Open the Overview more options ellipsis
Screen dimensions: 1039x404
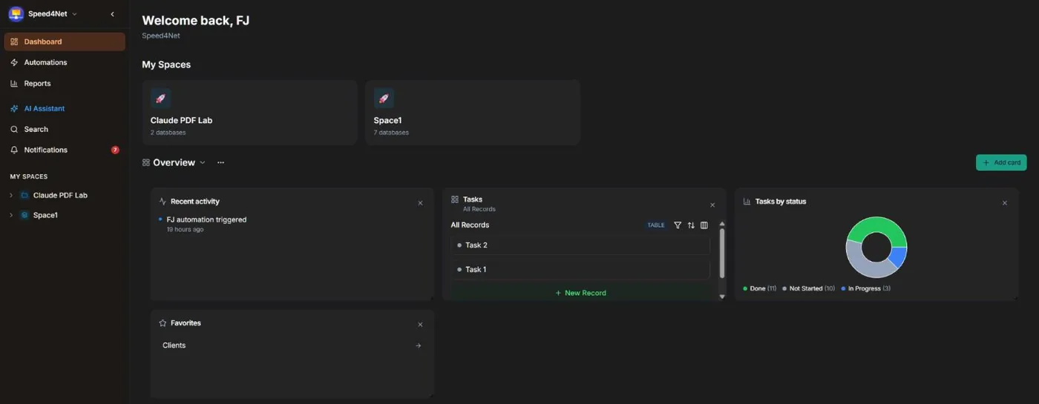220,162
